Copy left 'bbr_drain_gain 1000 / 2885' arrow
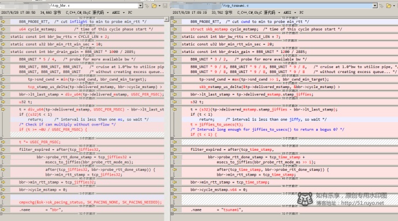Screen dimensions: 398x221 (x=3, y=52)
